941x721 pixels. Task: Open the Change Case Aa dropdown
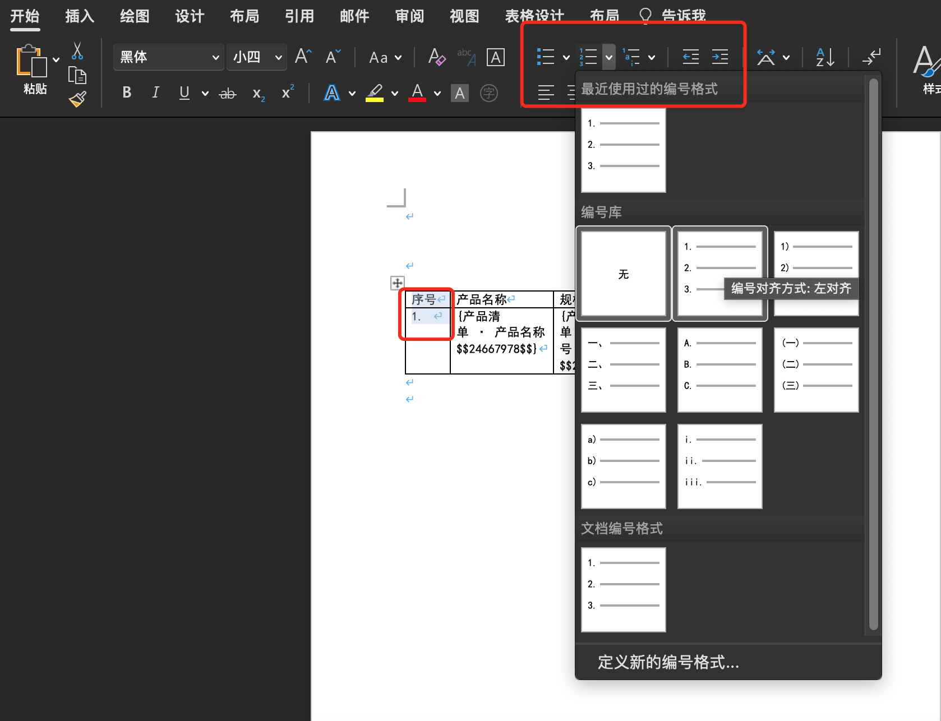[x=385, y=57]
